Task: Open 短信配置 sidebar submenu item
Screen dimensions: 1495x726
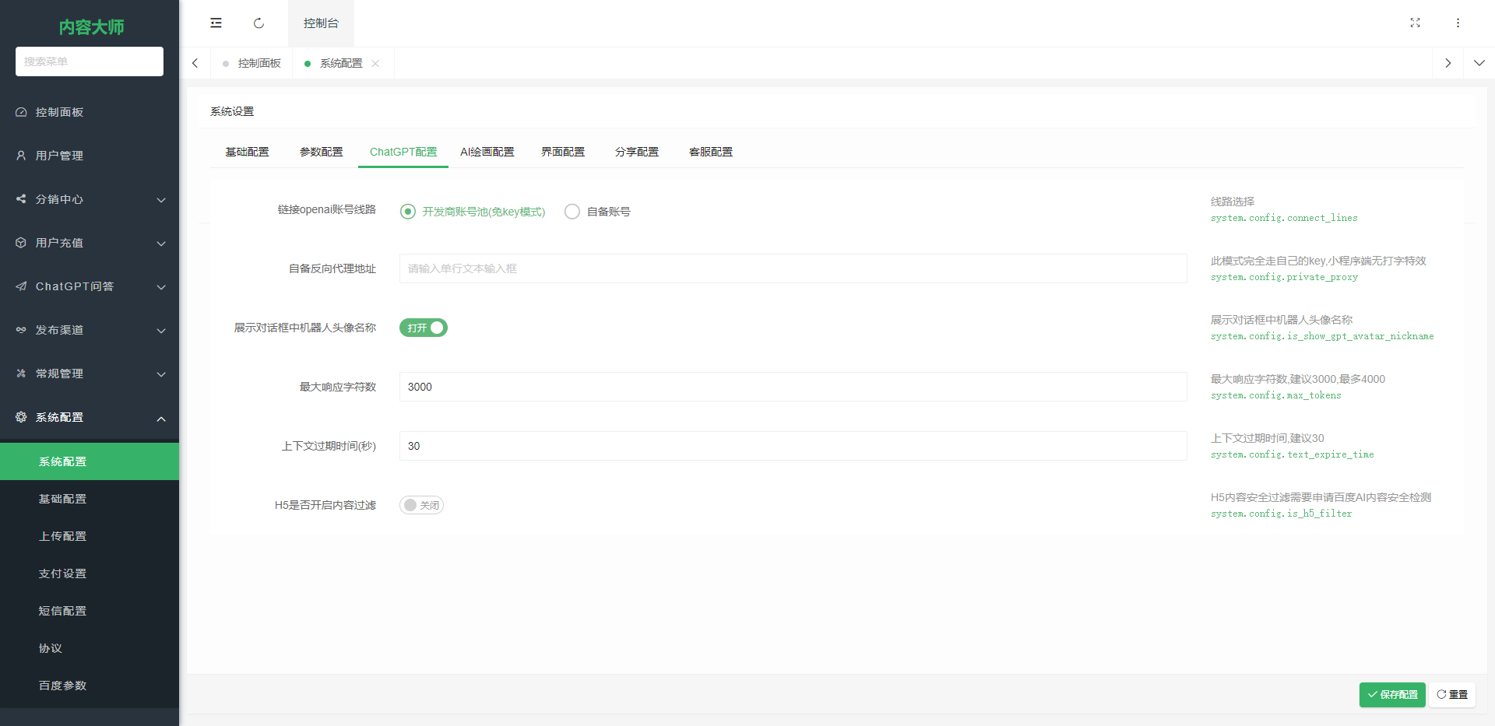Action: pyautogui.click(x=90, y=611)
